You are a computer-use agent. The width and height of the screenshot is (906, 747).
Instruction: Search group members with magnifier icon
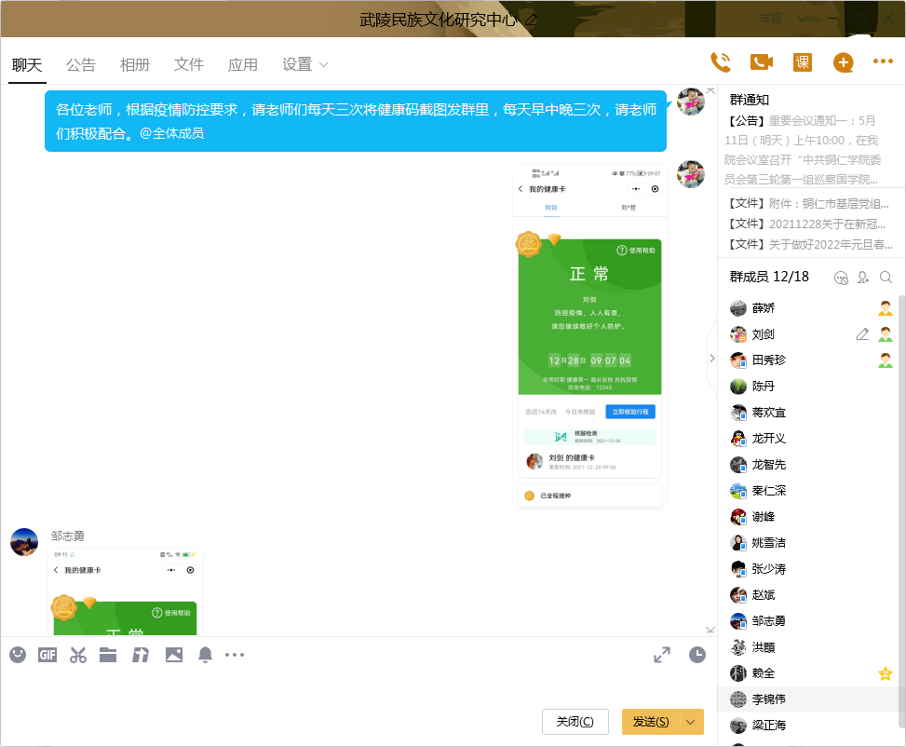tap(886, 277)
